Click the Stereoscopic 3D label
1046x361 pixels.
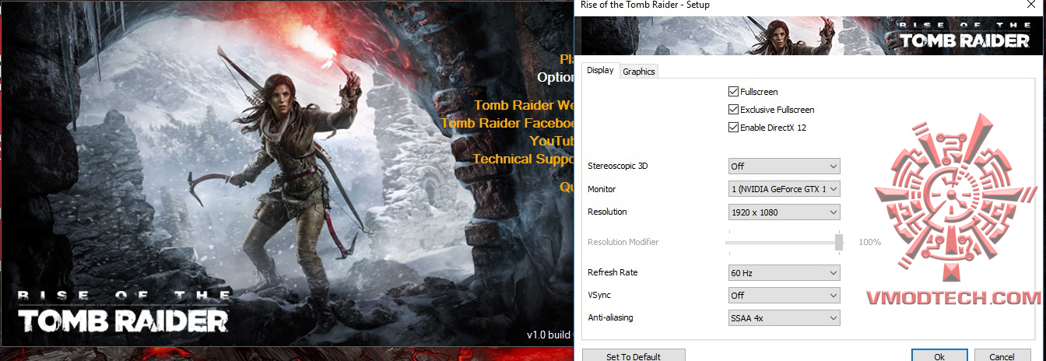(x=617, y=166)
